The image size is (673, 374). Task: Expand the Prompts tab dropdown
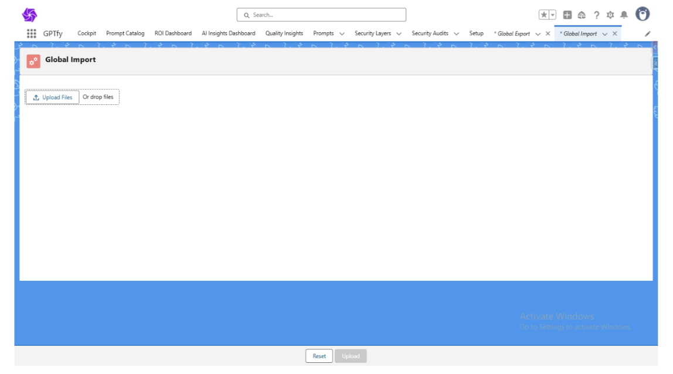[x=342, y=34]
